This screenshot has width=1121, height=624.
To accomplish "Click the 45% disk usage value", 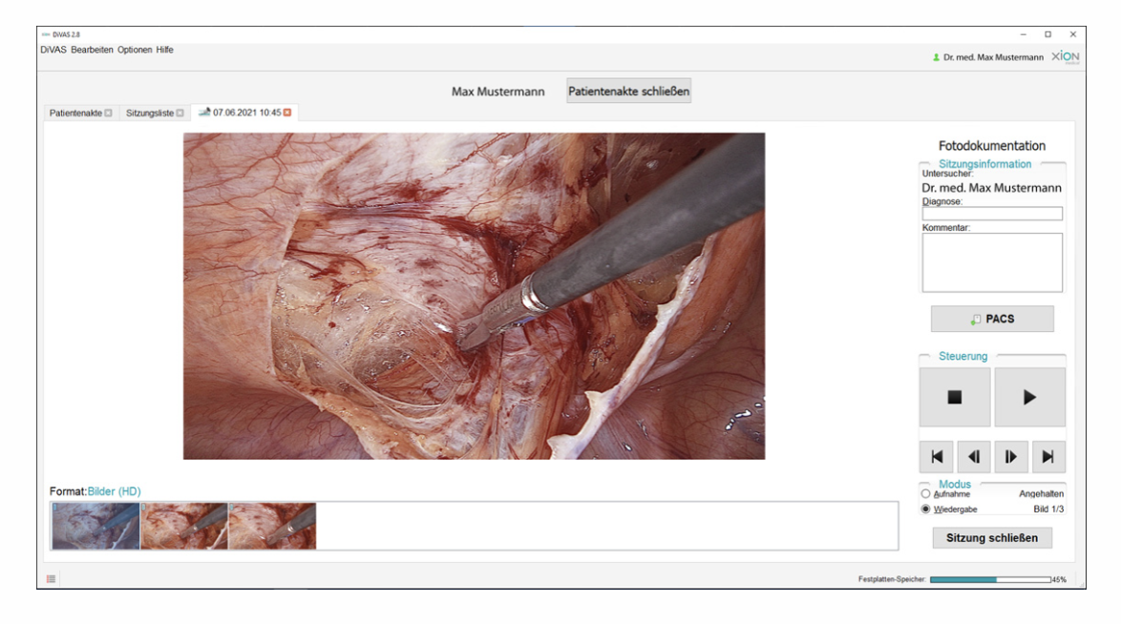I will point(1059,580).
